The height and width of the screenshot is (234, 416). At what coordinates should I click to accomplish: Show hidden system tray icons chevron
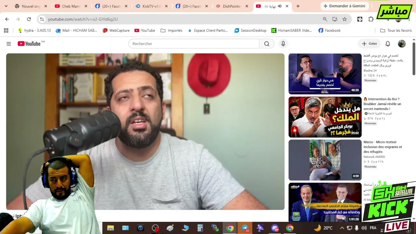[342, 228]
